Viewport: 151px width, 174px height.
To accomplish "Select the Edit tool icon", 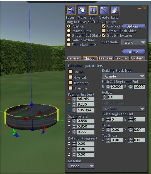I will click(x=93, y=10).
